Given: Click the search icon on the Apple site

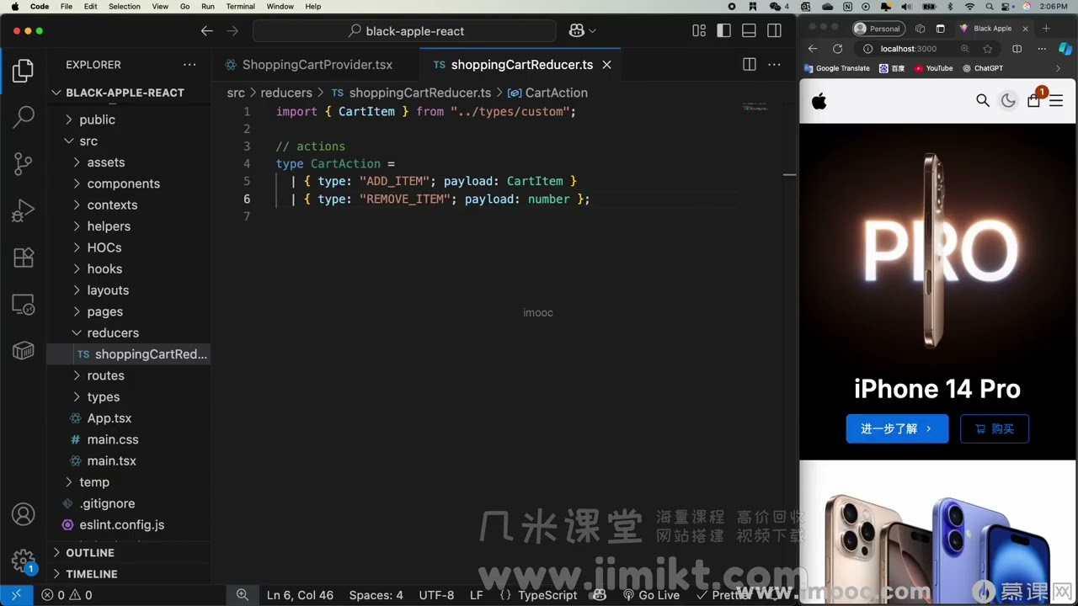Looking at the screenshot, I should (983, 101).
